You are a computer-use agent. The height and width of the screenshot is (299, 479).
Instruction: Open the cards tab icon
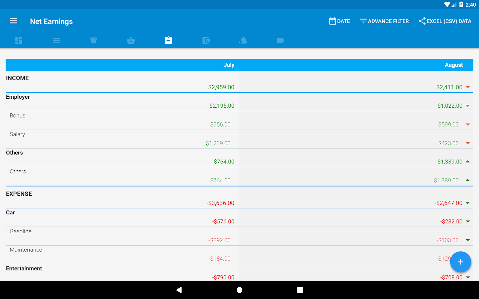[243, 40]
